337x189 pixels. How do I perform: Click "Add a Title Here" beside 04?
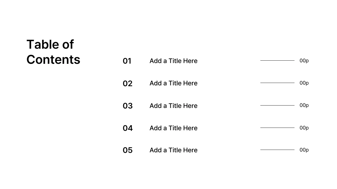[173, 128]
